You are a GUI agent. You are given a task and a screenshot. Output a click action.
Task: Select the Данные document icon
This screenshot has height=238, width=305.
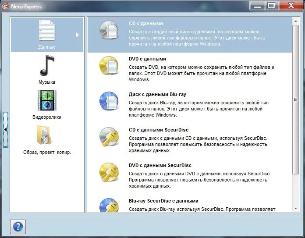pyautogui.click(x=47, y=30)
